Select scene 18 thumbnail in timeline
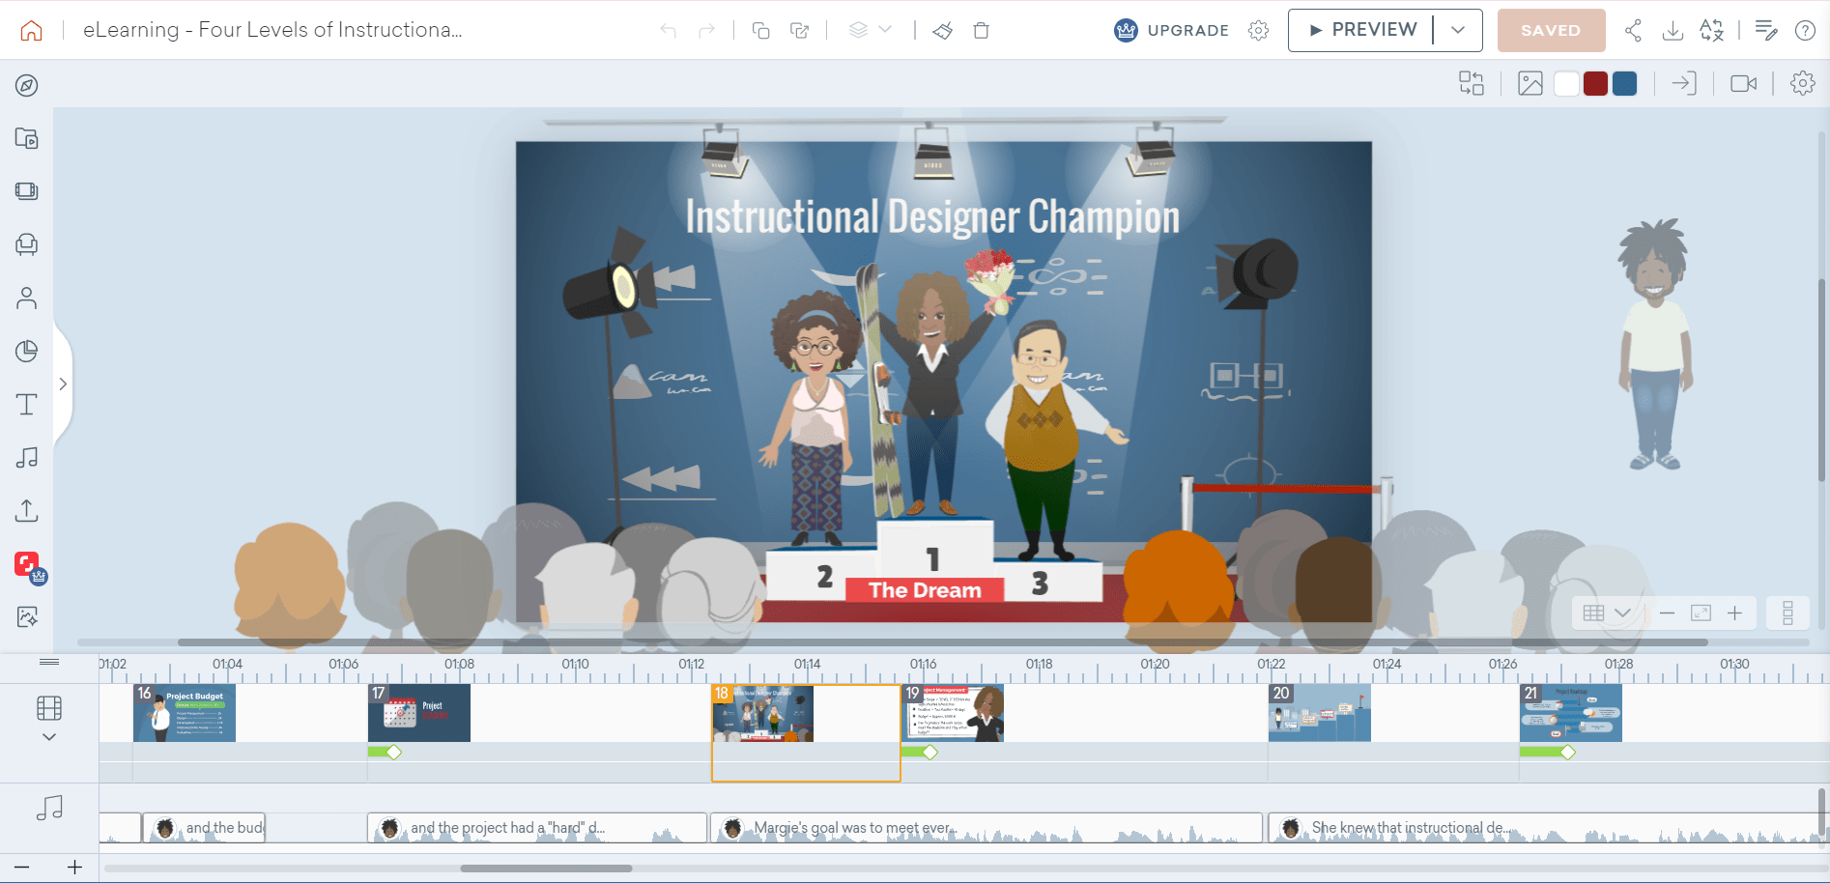The image size is (1830, 883). (763, 714)
